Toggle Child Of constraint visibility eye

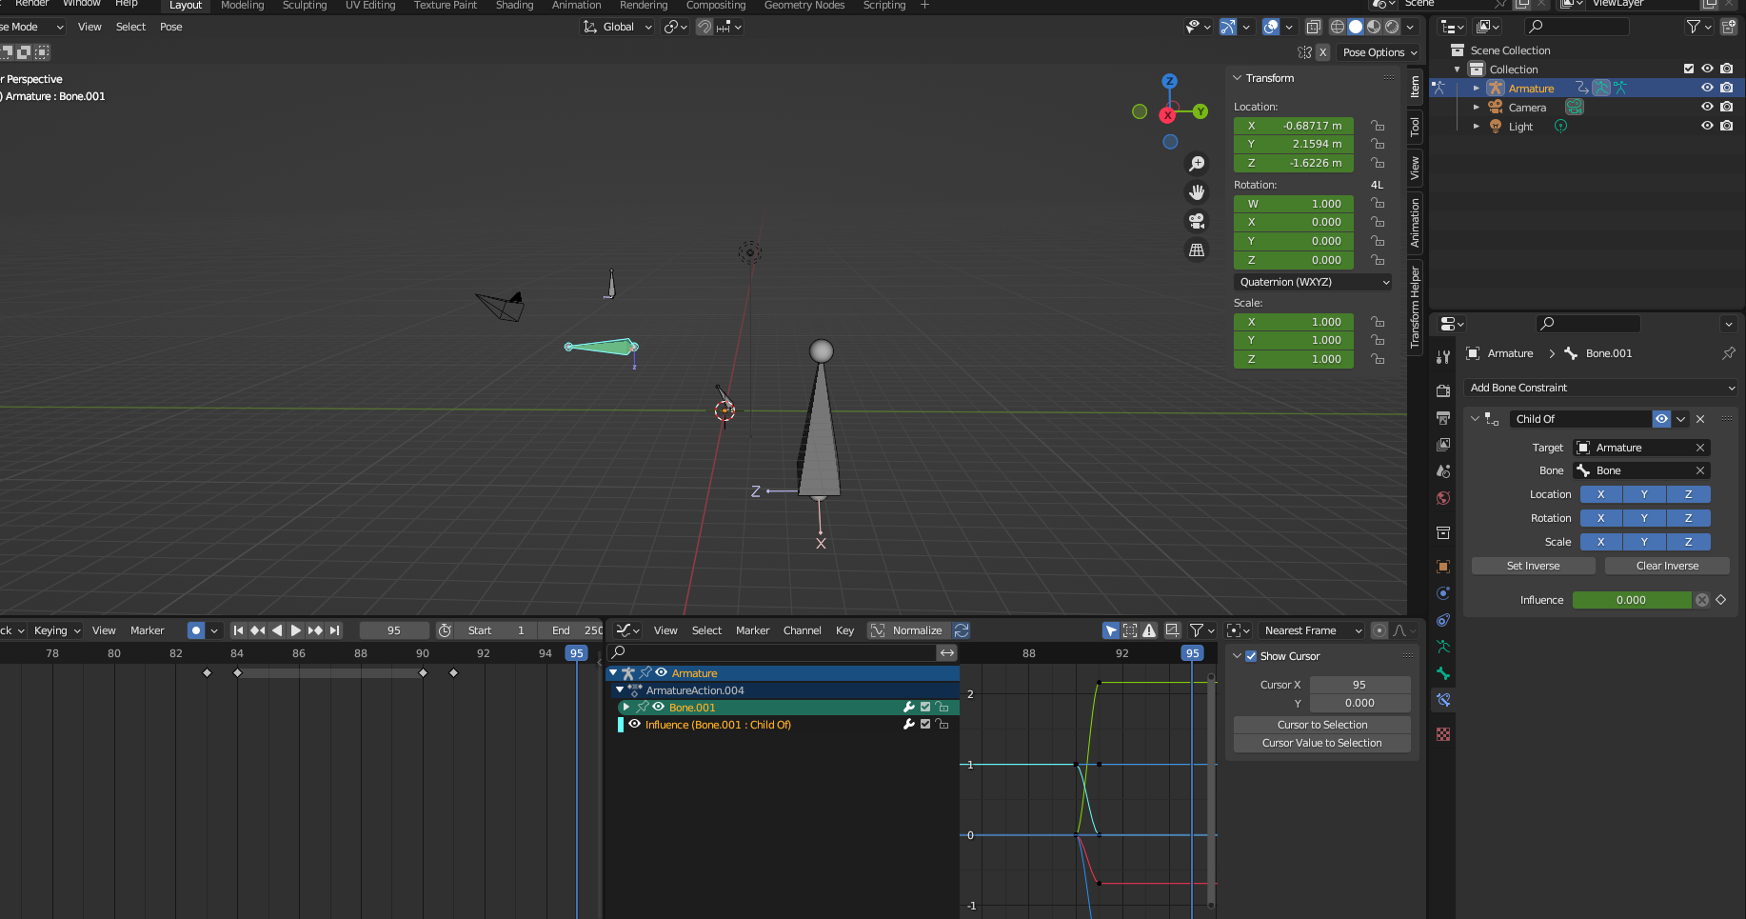pyautogui.click(x=1661, y=419)
